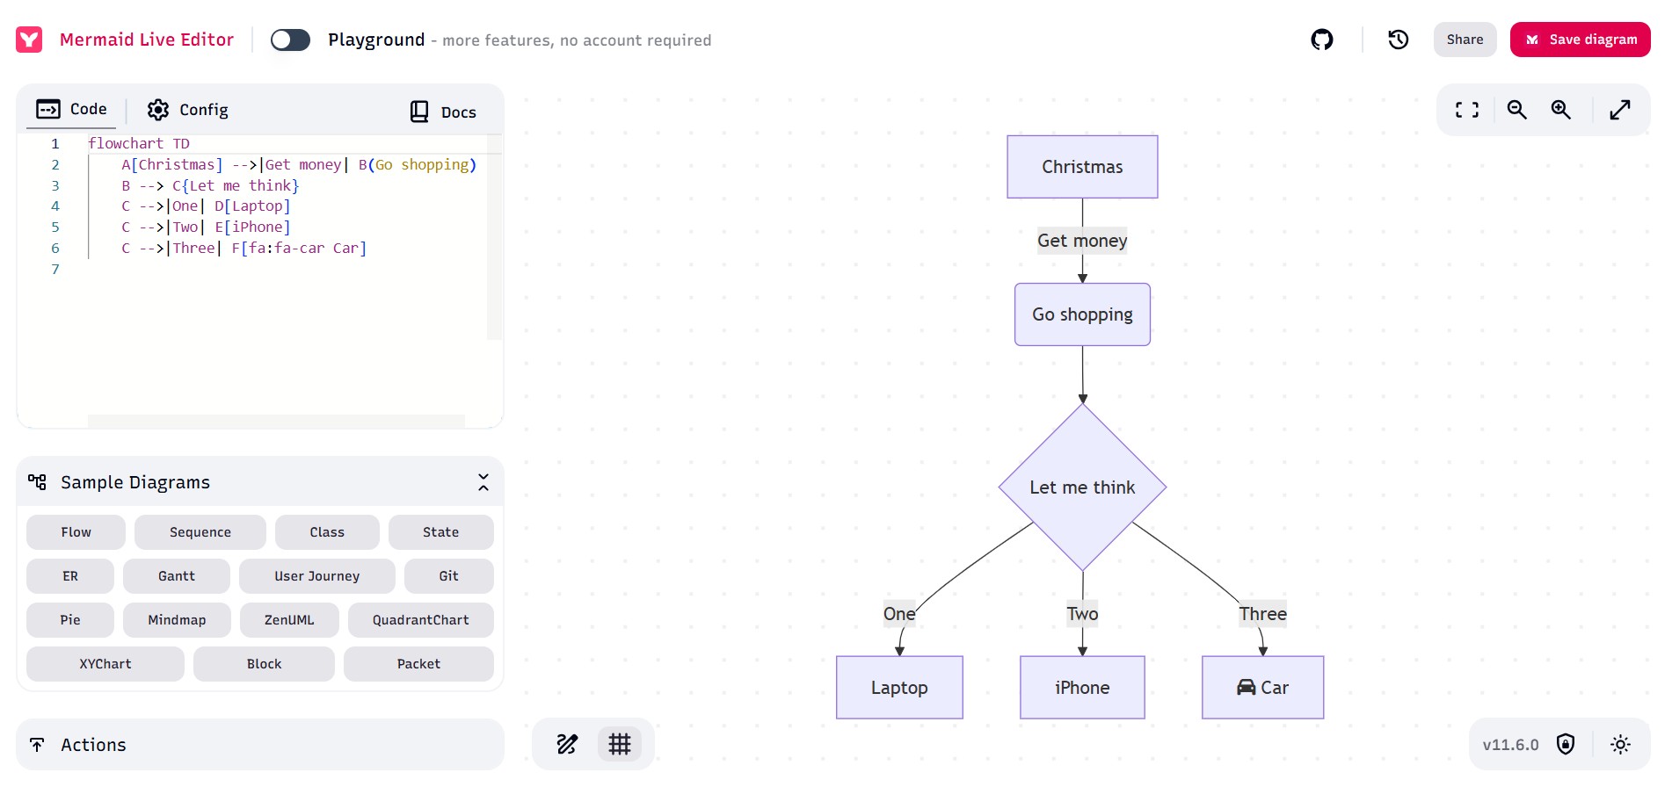The image size is (1672, 787).
Task: Click the Christmas node in diagram
Action: pyautogui.click(x=1082, y=167)
